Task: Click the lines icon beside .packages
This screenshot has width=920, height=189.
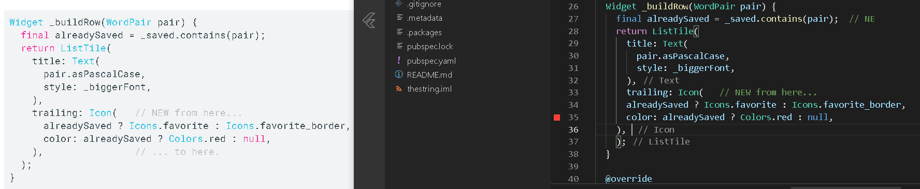Action: [x=399, y=32]
